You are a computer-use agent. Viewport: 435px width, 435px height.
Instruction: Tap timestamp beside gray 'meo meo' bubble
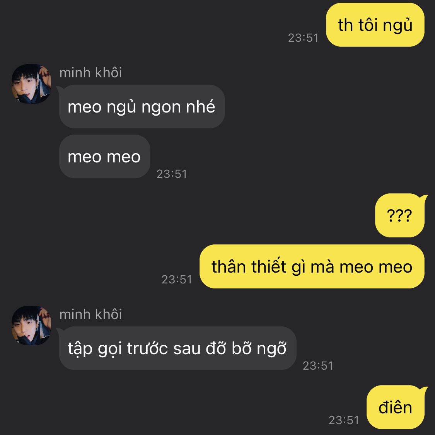point(172,174)
